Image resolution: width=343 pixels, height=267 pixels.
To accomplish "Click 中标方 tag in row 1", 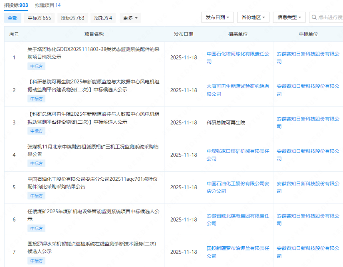I will [36, 67].
